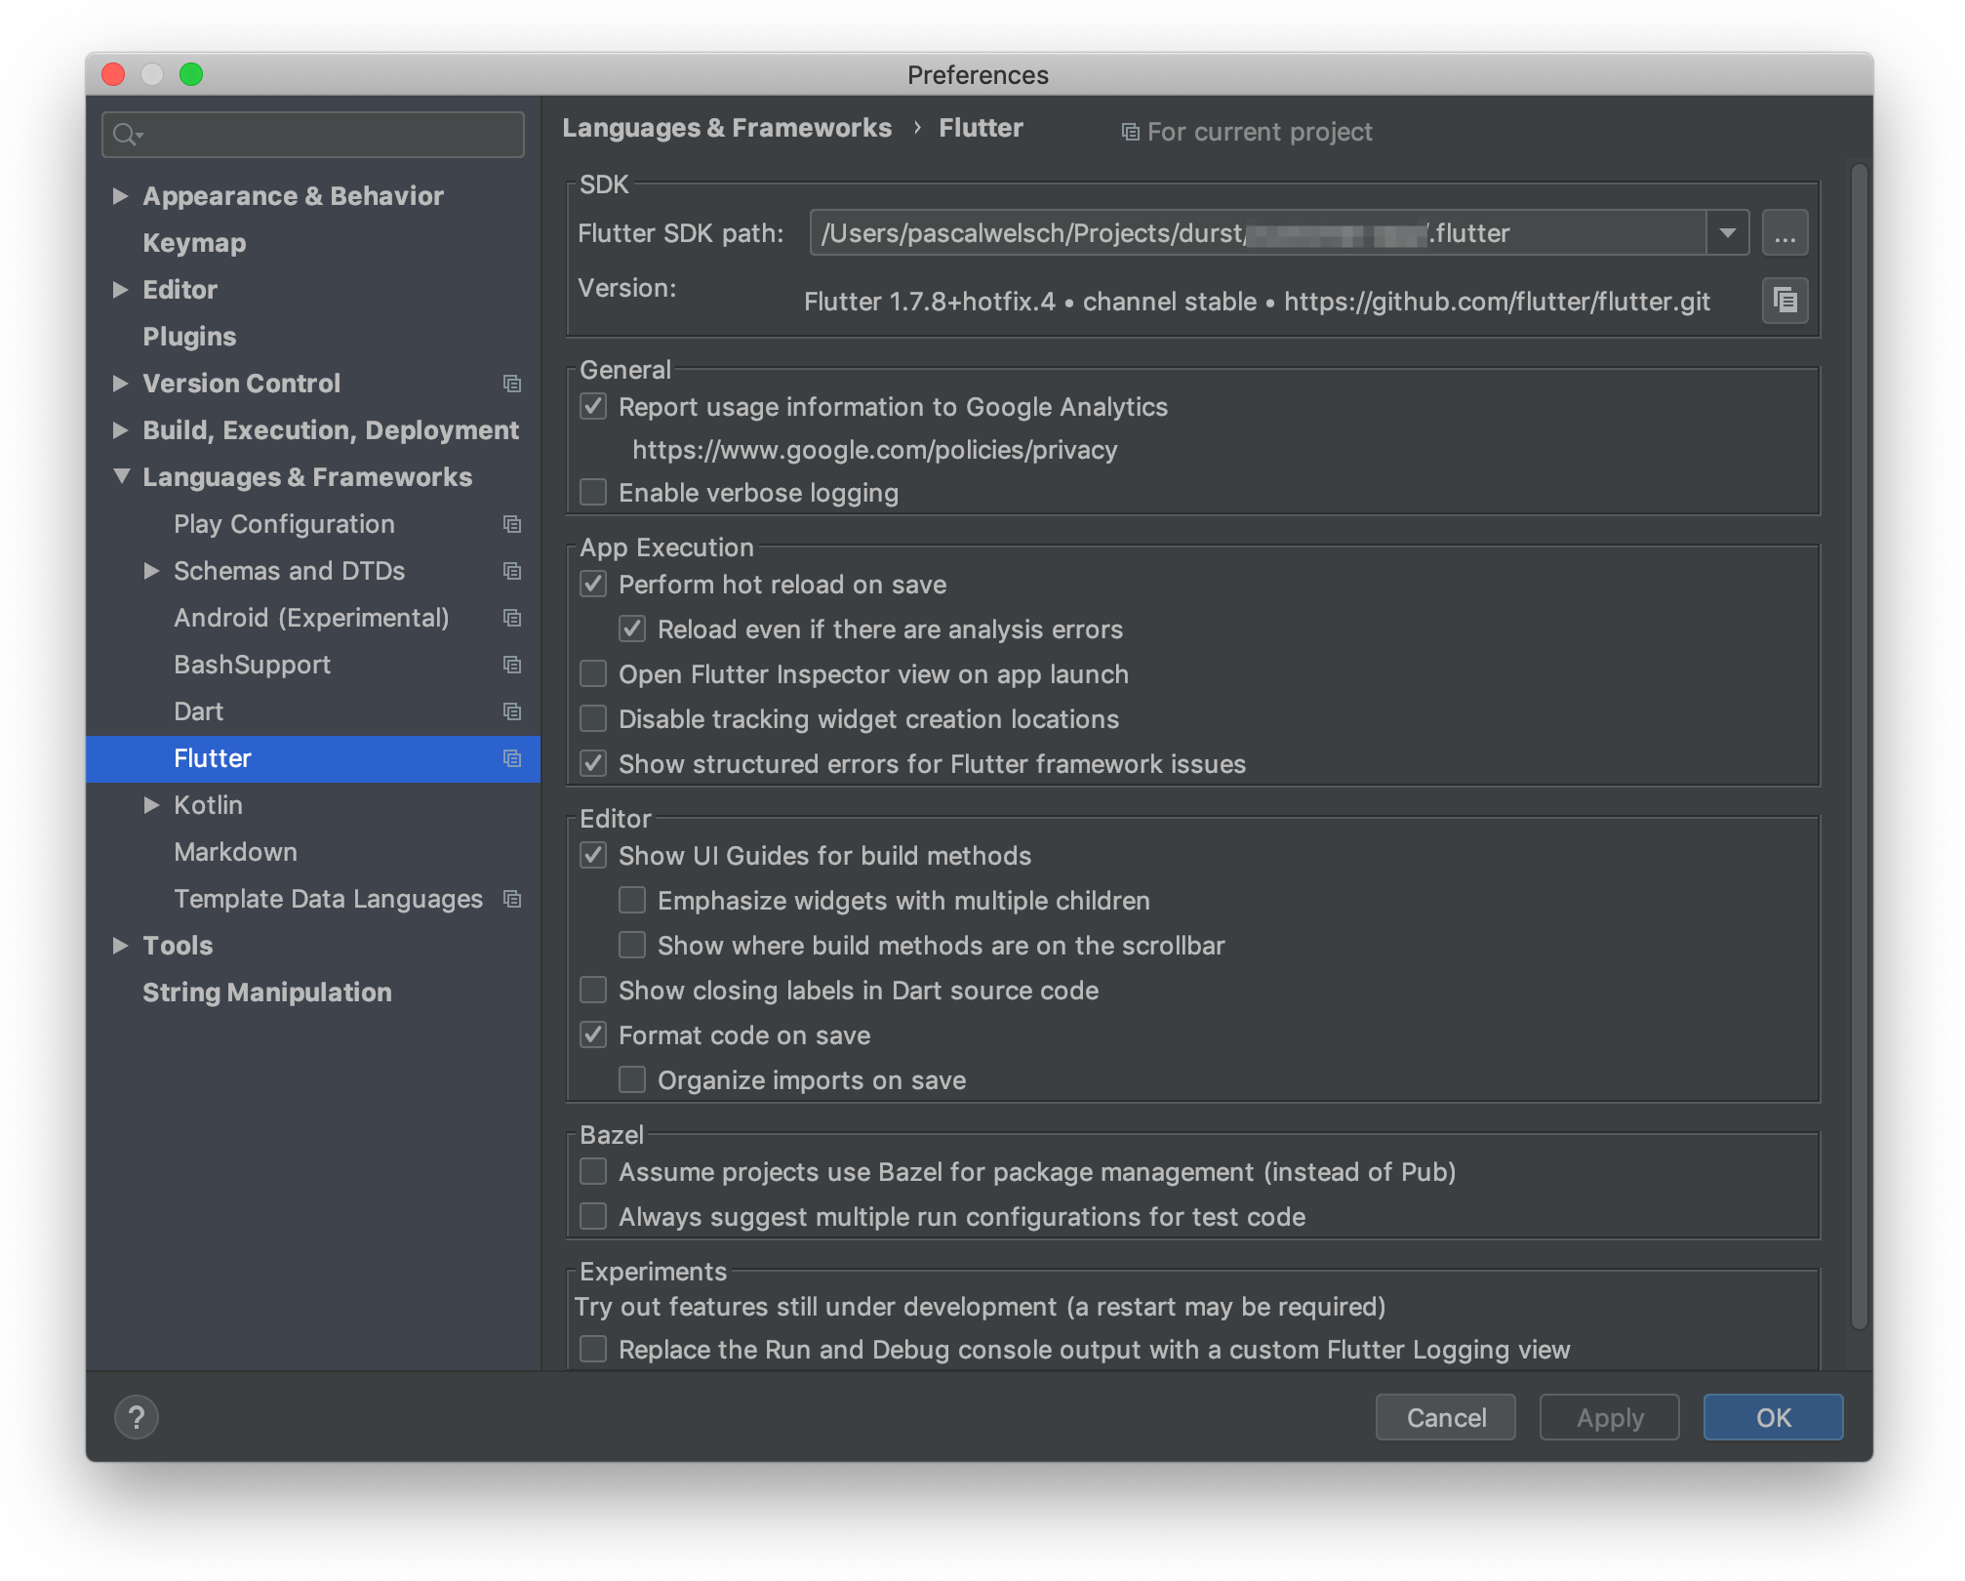Select BashSupport settings page

pos(252,665)
